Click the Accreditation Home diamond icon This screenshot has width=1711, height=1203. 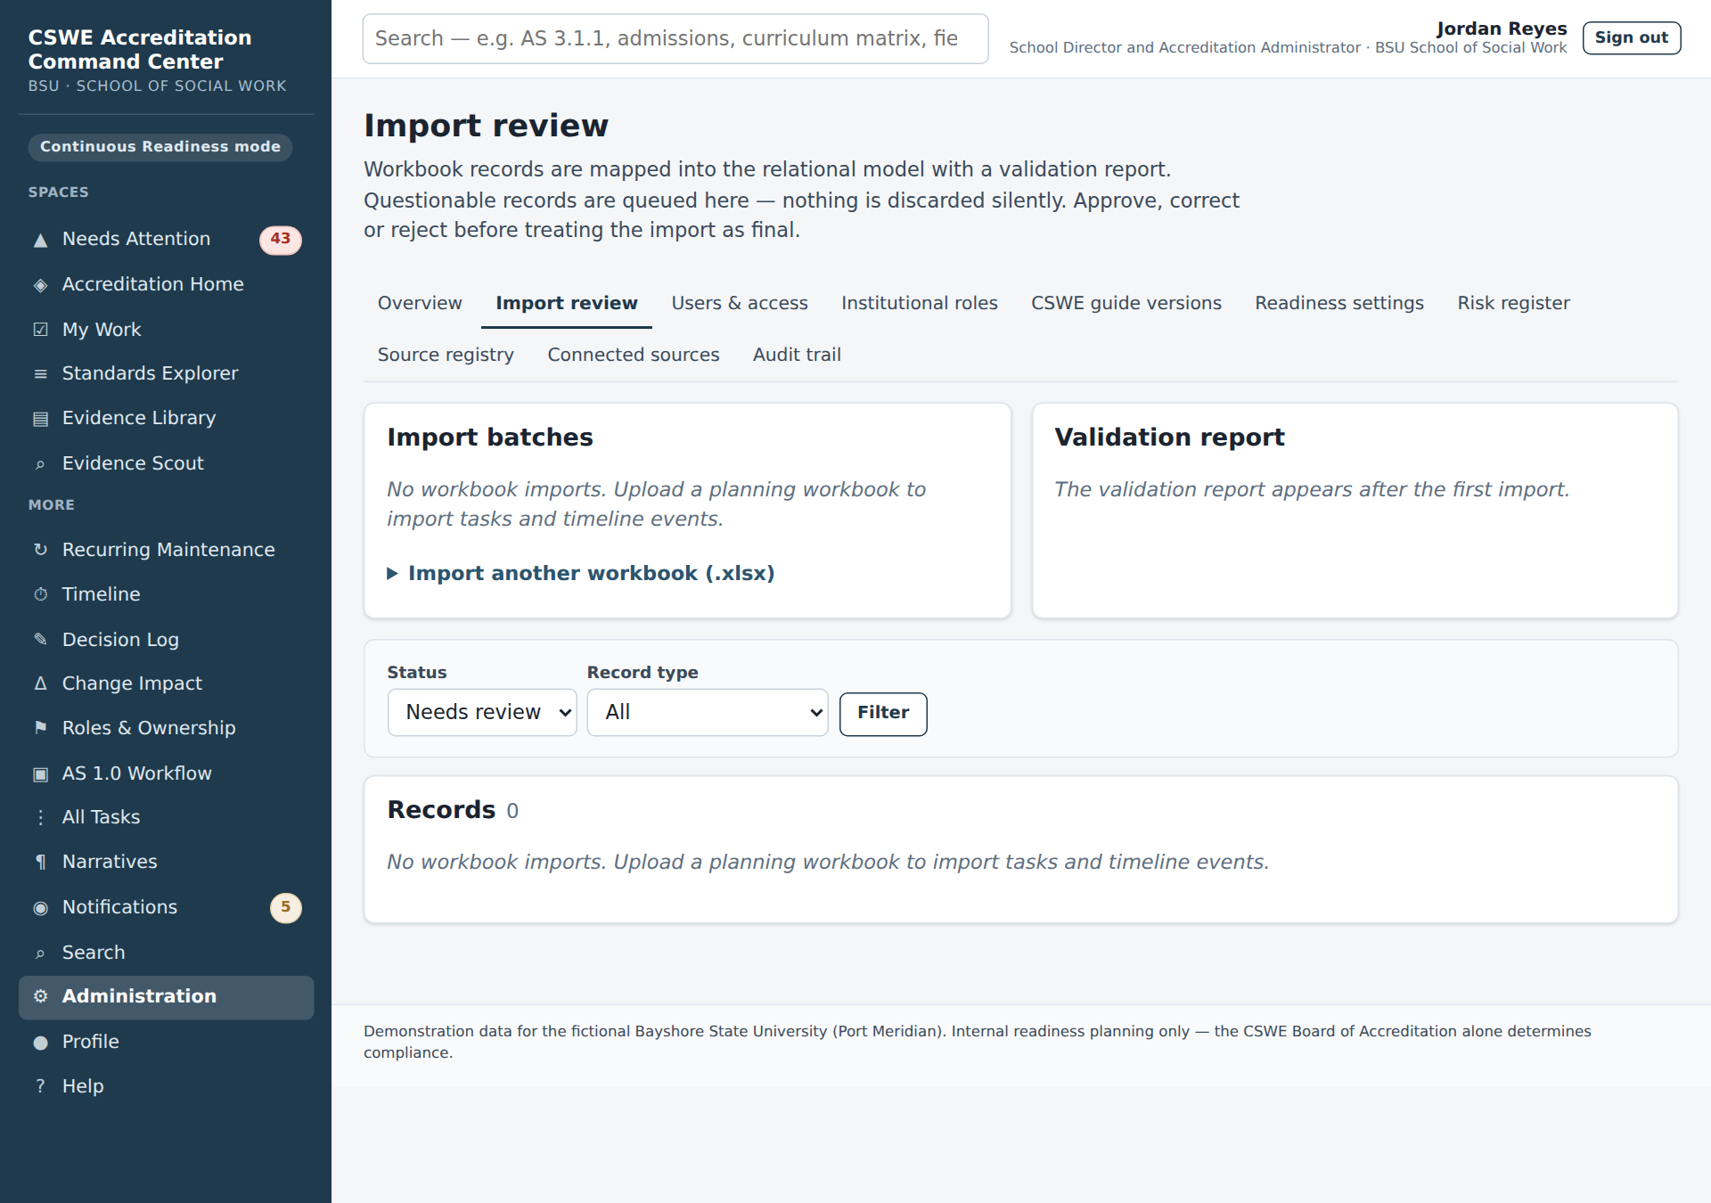coord(40,285)
